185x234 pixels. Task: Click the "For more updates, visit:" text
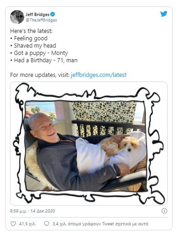click(40, 75)
